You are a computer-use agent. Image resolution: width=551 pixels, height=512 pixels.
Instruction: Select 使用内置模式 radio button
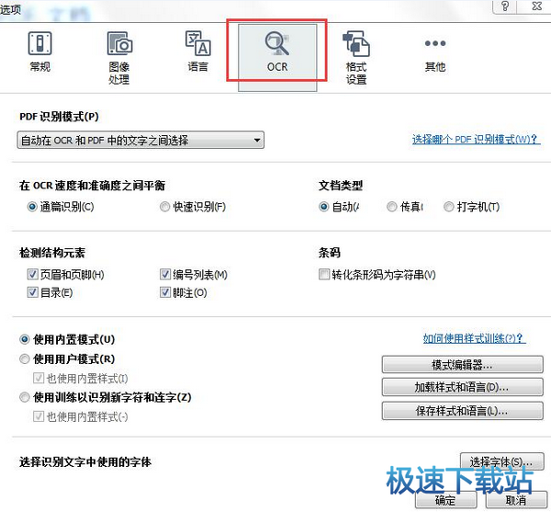(24, 340)
